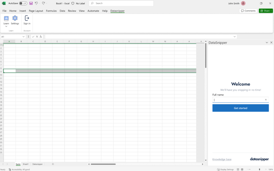Screen dimensions: 274x171
Task: Go to next sheet tab arrow
Action: tap(7, 164)
